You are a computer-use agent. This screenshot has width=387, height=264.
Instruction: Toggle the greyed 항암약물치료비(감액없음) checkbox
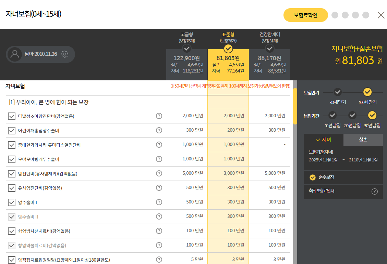pyautogui.click(x=12, y=246)
